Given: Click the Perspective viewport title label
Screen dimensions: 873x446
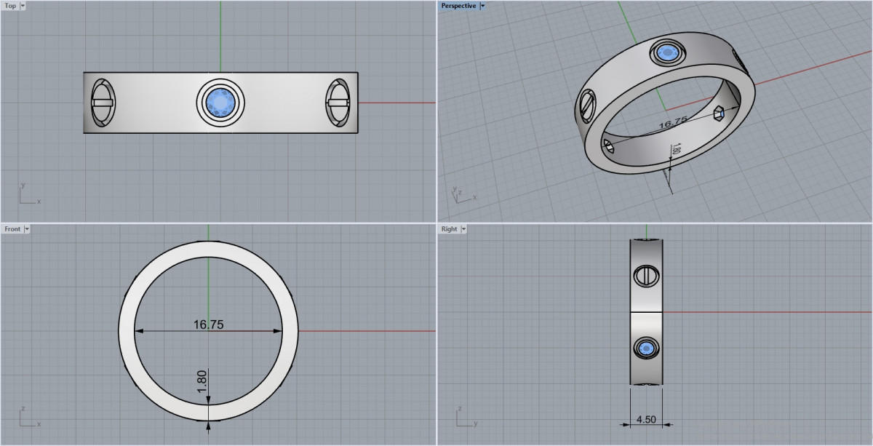Looking at the screenshot, I should 458,6.
